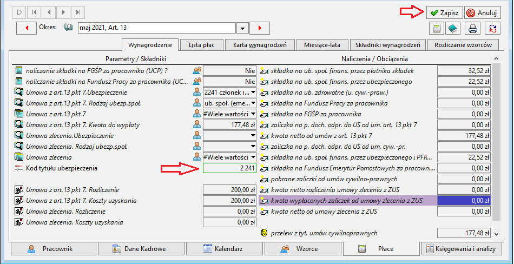This screenshot has width=514, height=264.
Task: Open the Kalendarz bottom tab
Action: 224,249
